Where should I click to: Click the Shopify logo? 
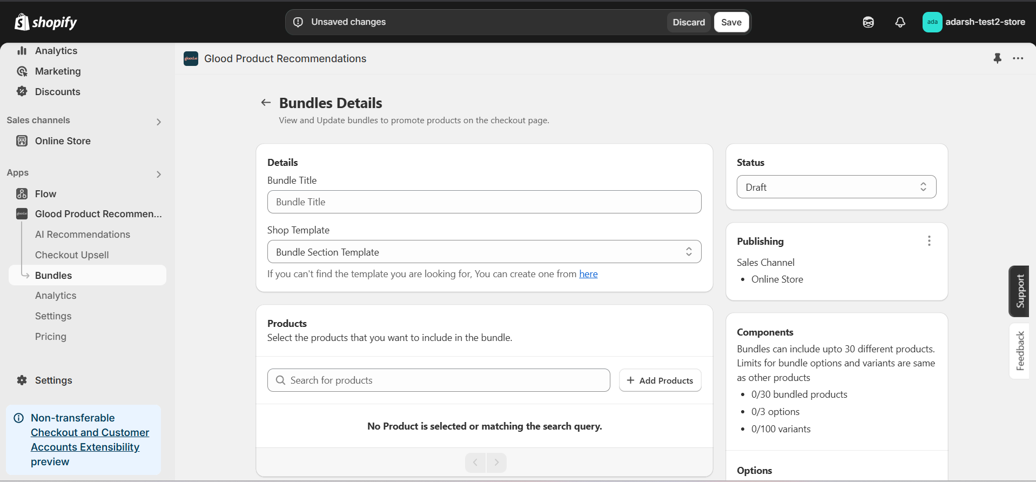click(45, 22)
